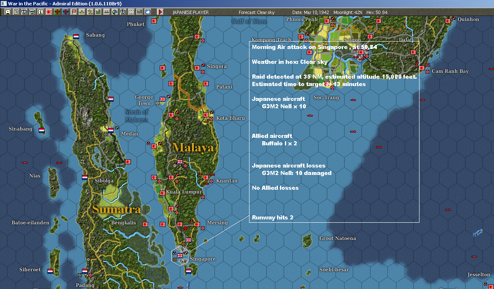Select the Japanese flag at Patani
Image resolution: width=494 pixels, height=289 pixels.
coord(206,84)
